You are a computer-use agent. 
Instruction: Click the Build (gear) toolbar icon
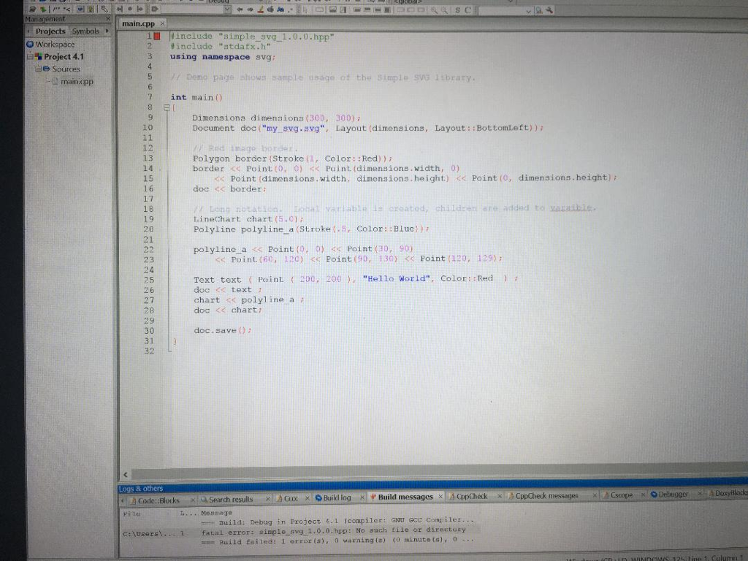(x=32, y=9)
